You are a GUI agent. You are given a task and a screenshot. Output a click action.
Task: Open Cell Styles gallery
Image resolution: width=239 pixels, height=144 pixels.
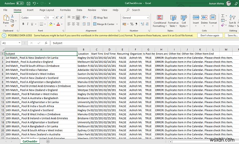click(184, 21)
